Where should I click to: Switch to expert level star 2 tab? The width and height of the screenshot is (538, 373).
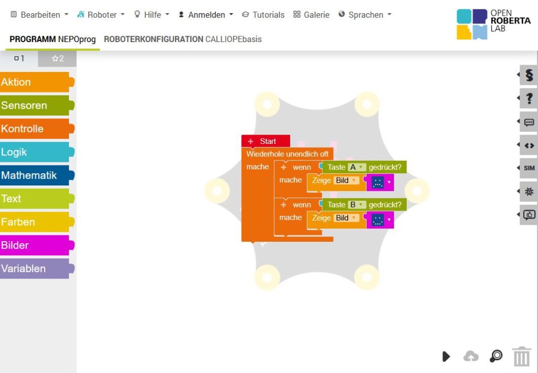click(57, 58)
